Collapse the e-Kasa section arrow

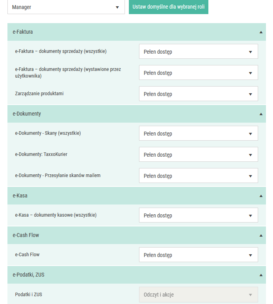pos(261,196)
